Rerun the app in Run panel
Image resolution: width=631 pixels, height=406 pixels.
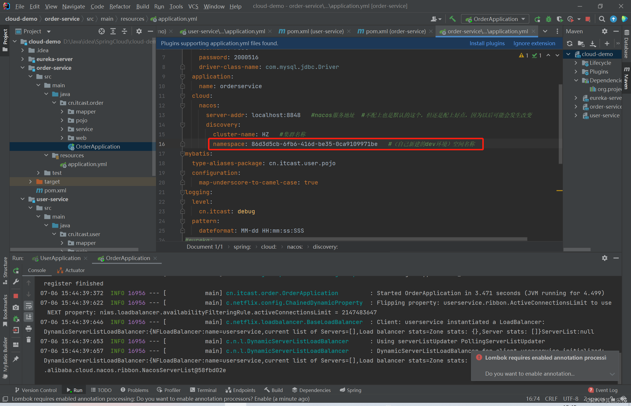click(x=16, y=271)
